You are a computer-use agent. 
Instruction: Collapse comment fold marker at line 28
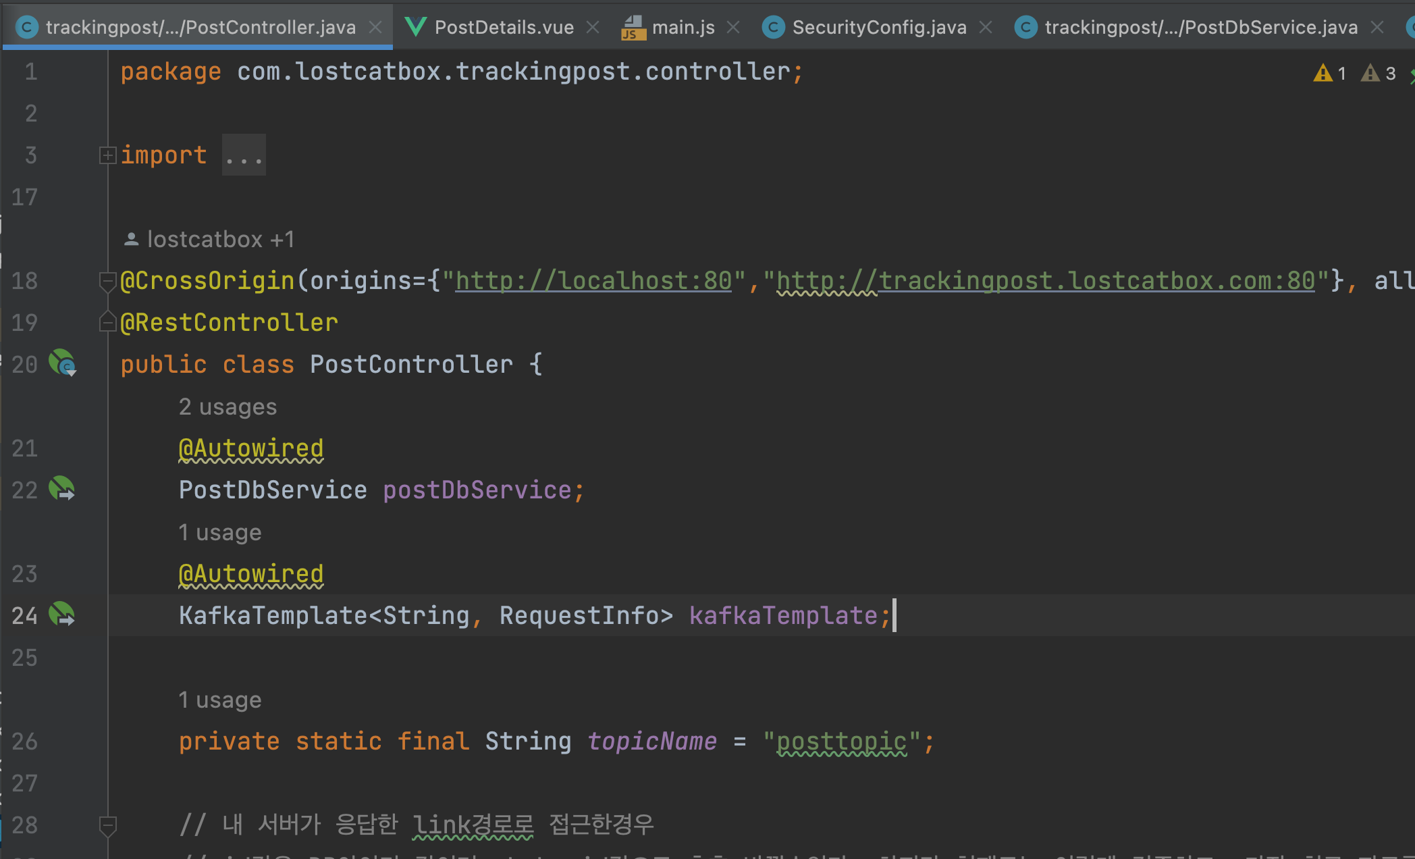[x=107, y=825]
